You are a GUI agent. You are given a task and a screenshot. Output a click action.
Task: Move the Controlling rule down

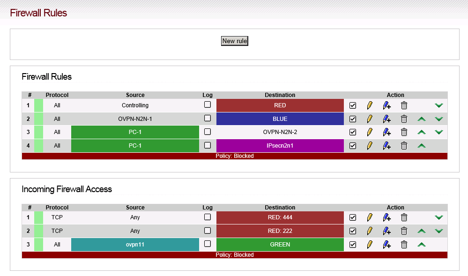click(439, 105)
